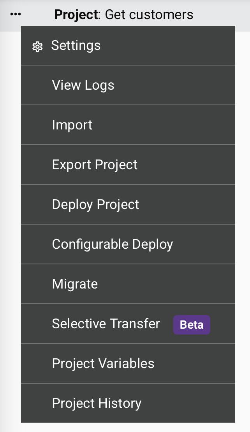250x432 pixels.
Task: Click the 'Get customers' project name
Action: [x=149, y=15]
